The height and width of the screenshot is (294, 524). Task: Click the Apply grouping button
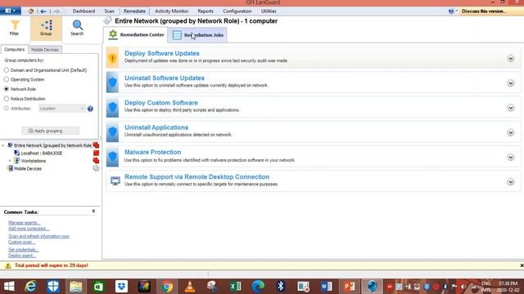tap(51, 131)
